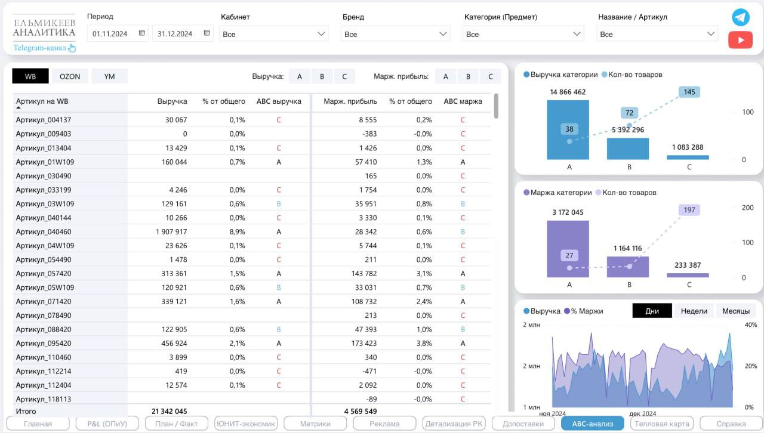Select row Артикул_118113
This screenshot has height=433, width=764.
point(252,399)
